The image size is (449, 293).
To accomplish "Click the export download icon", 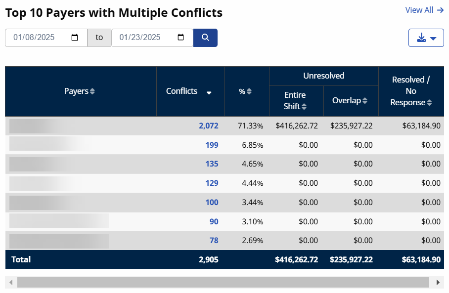I will [421, 38].
